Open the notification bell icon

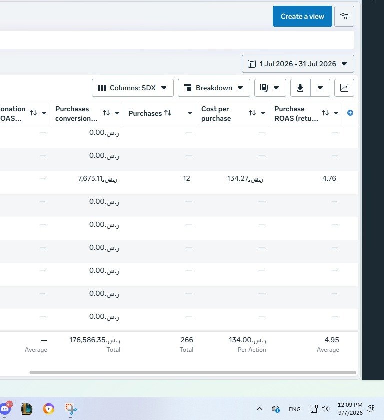tap(371, 409)
